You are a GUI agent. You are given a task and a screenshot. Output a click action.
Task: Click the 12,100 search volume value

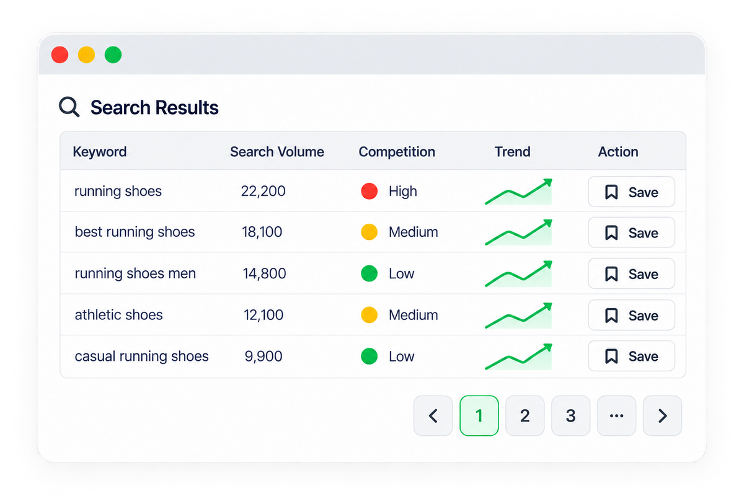[263, 315]
